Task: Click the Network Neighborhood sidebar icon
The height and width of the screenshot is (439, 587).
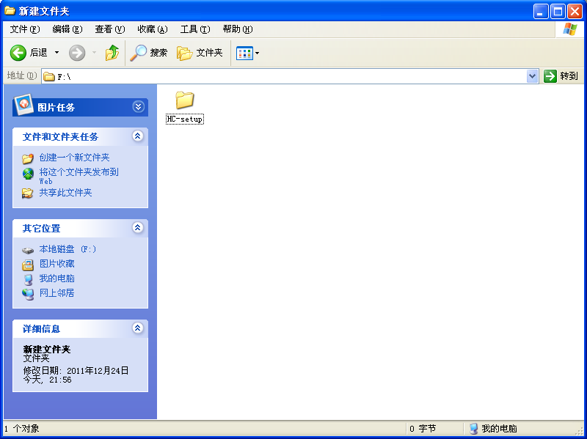Action: tap(28, 294)
